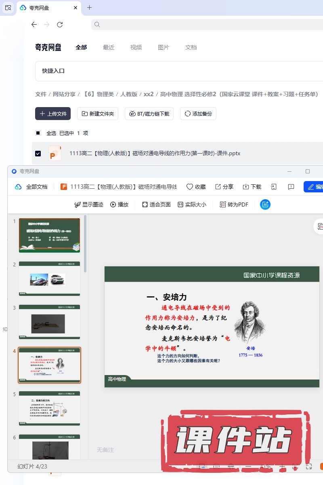Image resolution: width=323 pixels, height=485 pixels.
Task: Click the AI assistant icon in viewer toolbar
Action: (265, 205)
